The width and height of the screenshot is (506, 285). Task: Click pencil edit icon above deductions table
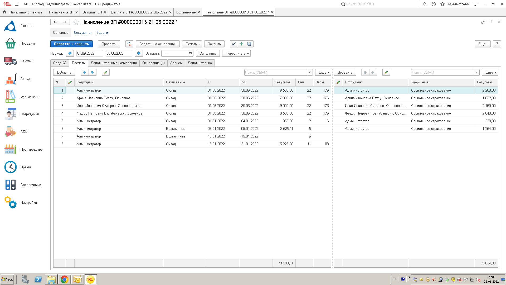[x=386, y=72]
